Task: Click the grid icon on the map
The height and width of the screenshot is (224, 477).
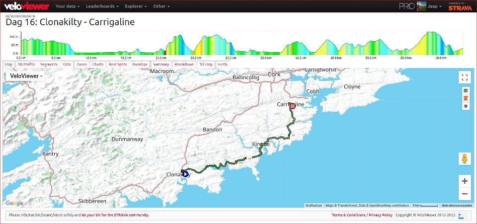Action: click(x=466, y=91)
